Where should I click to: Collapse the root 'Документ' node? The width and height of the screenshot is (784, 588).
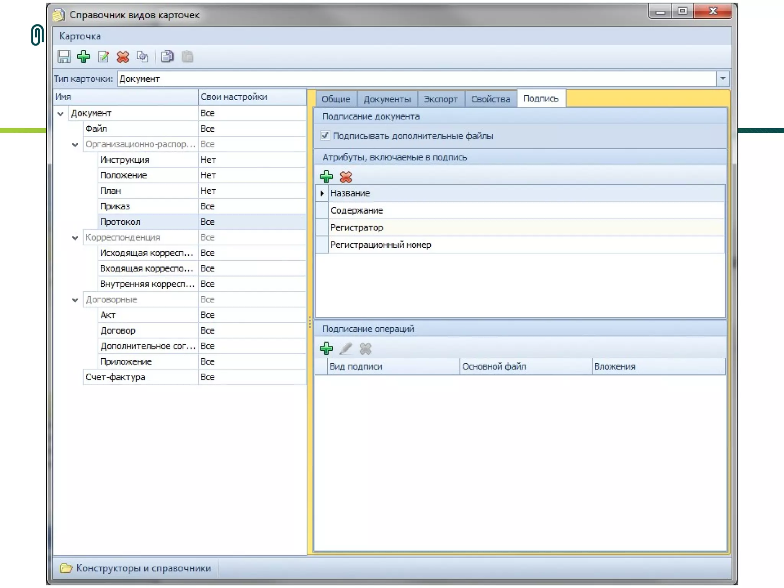(x=60, y=114)
